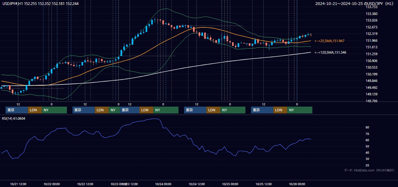
Task: Click the 148.786 price axis label
Action: click(x=372, y=101)
